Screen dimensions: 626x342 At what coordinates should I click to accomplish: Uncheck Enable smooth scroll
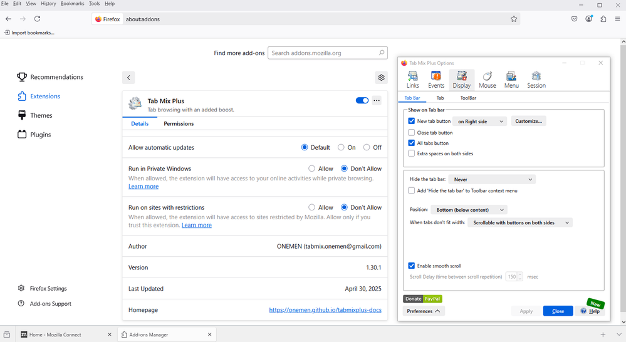pos(411,266)
